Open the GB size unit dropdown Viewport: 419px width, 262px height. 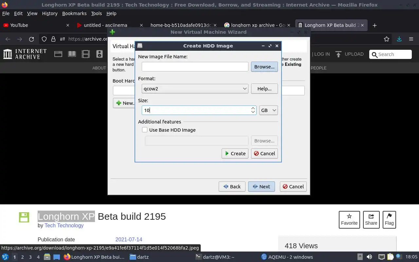point(268,110)
